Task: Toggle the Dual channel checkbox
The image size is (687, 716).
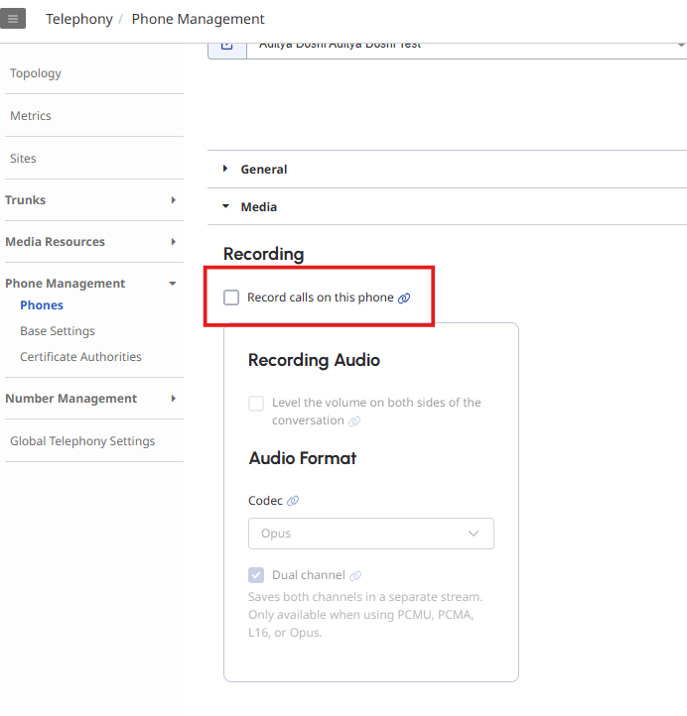Action: pyautogui.click(x=256, y=575)
